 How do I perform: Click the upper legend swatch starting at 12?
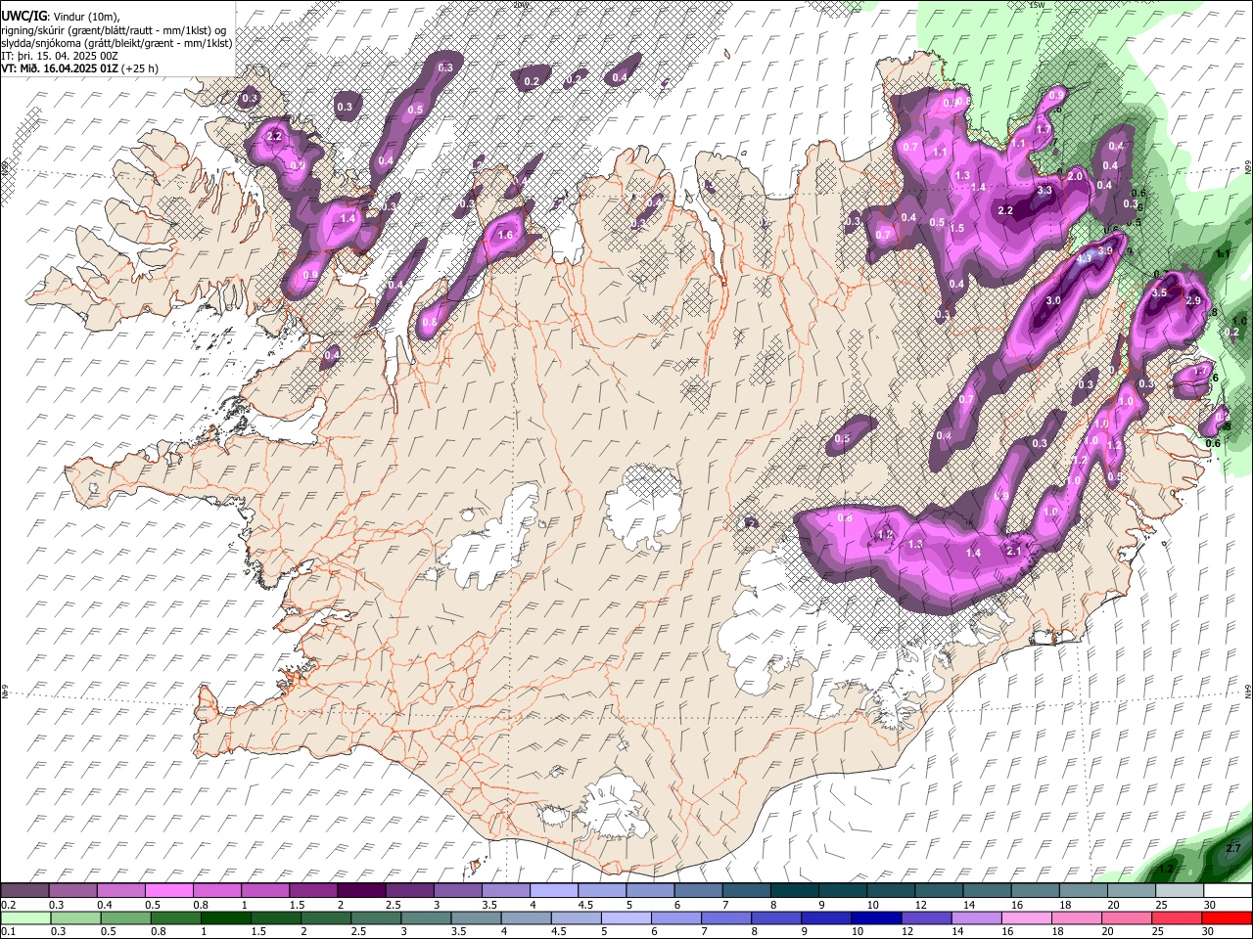tap(938, 891)
